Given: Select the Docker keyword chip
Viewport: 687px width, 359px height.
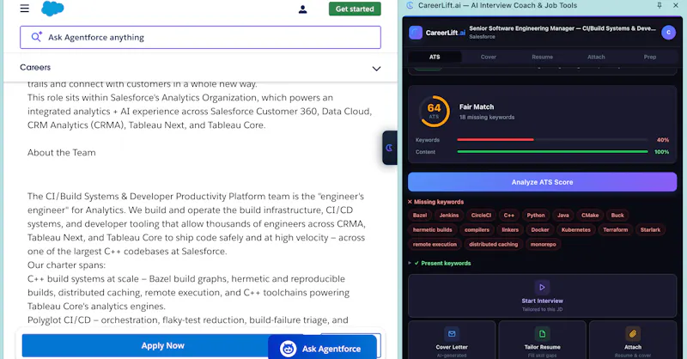Looking at the screenshot, I should click(x=540, y=229).
